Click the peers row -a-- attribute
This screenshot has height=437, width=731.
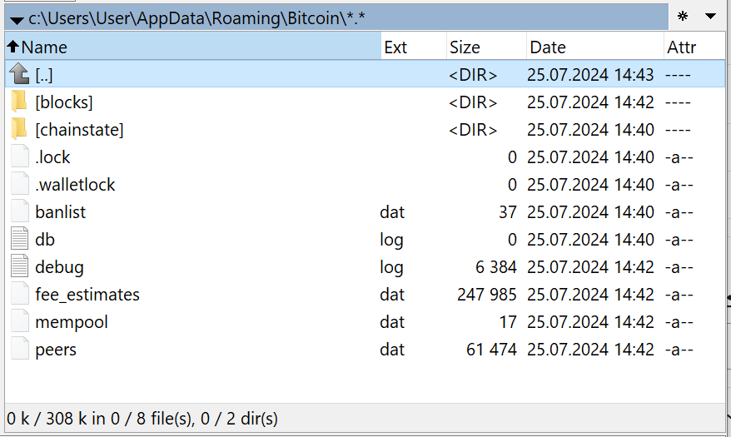[x=679, y=350]
